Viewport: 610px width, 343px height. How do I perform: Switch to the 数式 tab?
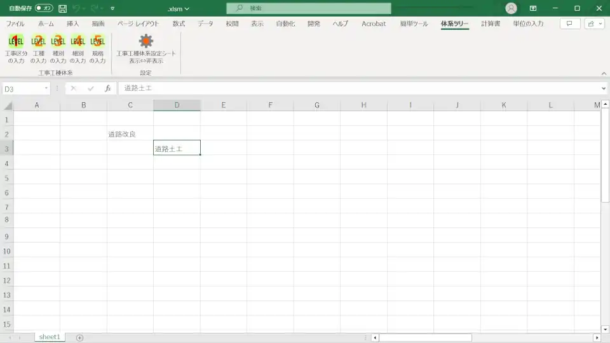pyautogui.click(x=179, y=24)
